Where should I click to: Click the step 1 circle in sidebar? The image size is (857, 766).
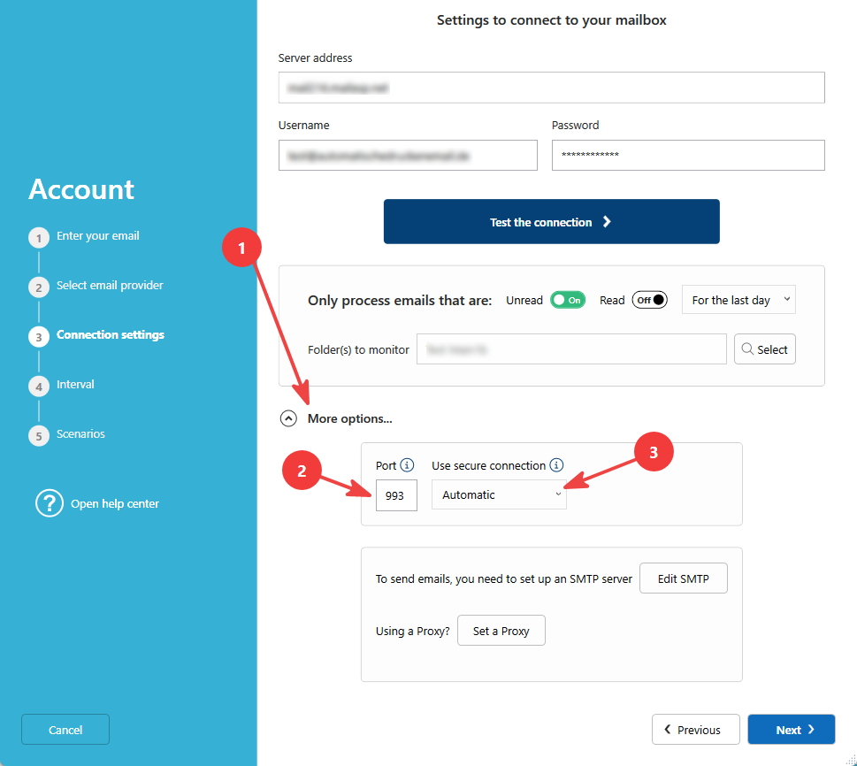pos(39,238)
